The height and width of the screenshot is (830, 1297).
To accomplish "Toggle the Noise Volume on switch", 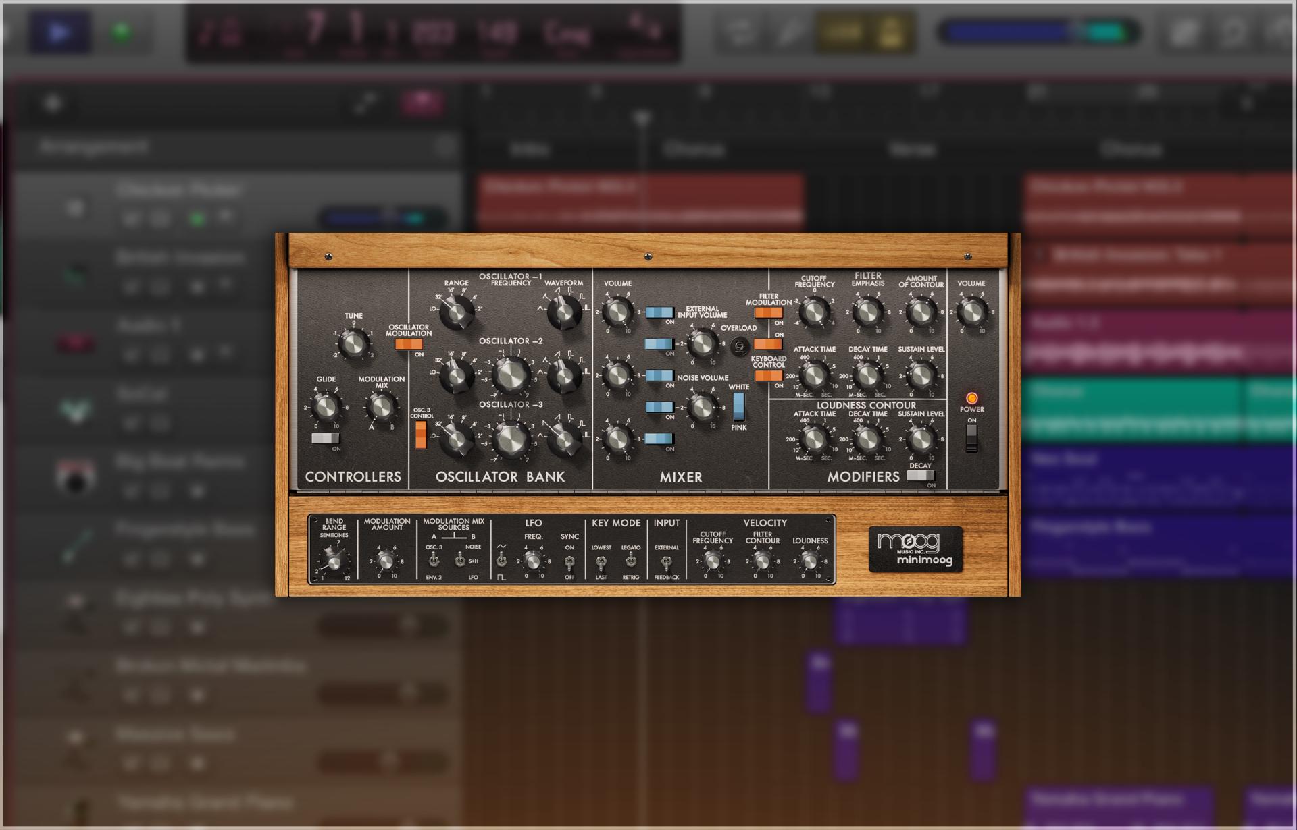I will pos(659,407).
